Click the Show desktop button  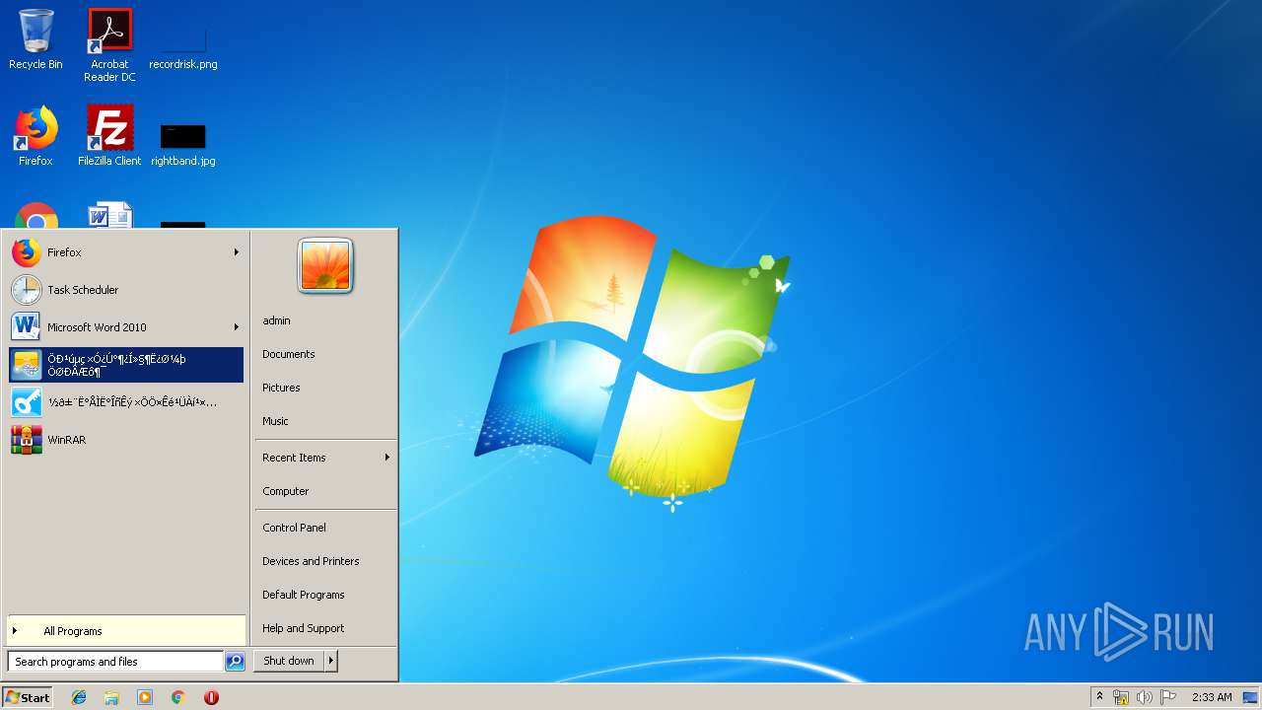tap(1251, 697)
